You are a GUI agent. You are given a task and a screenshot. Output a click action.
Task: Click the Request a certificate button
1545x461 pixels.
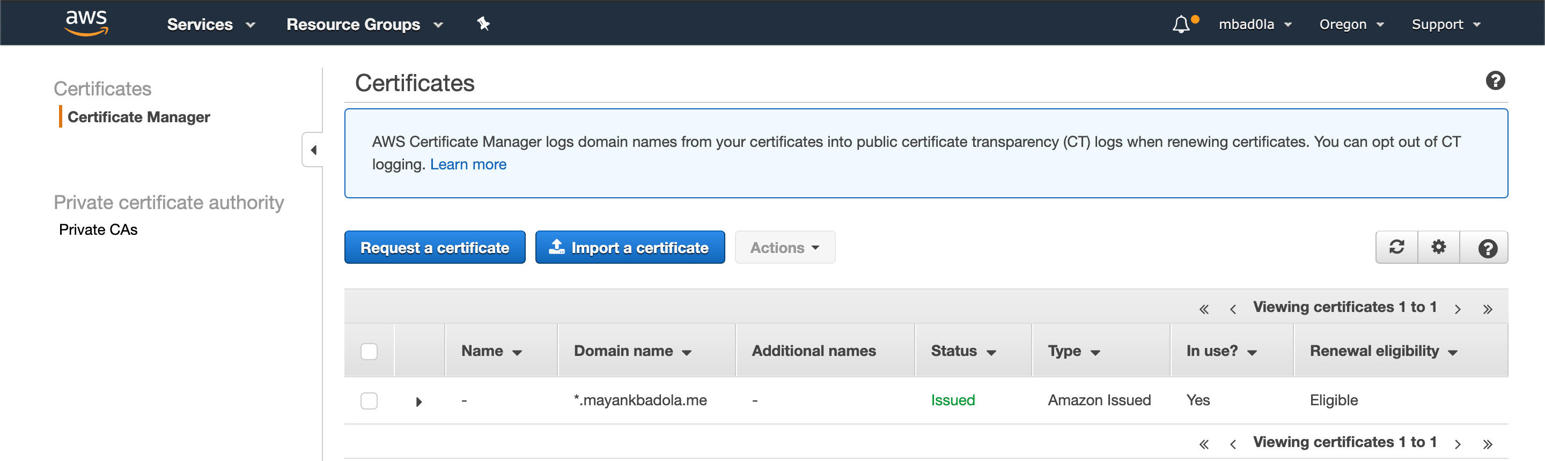click(435, 247)
